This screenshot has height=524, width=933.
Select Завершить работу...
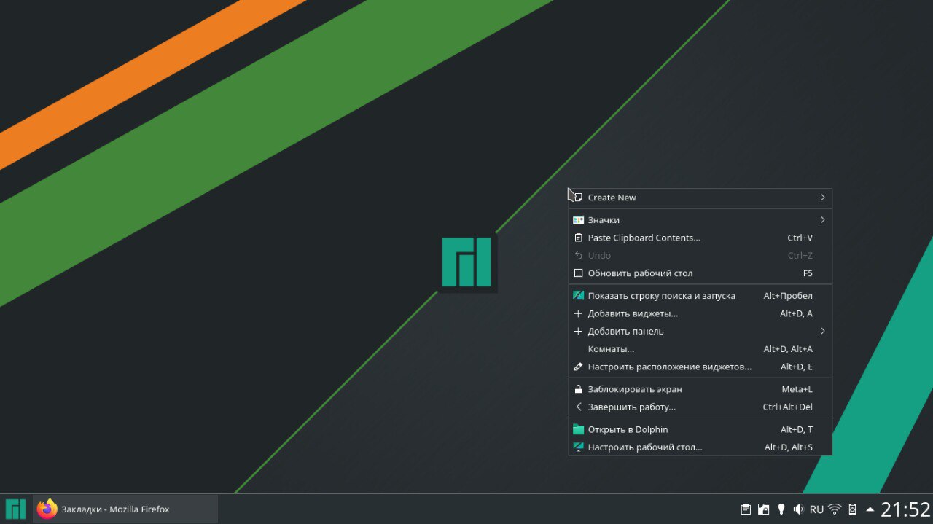tap(700, 407)
